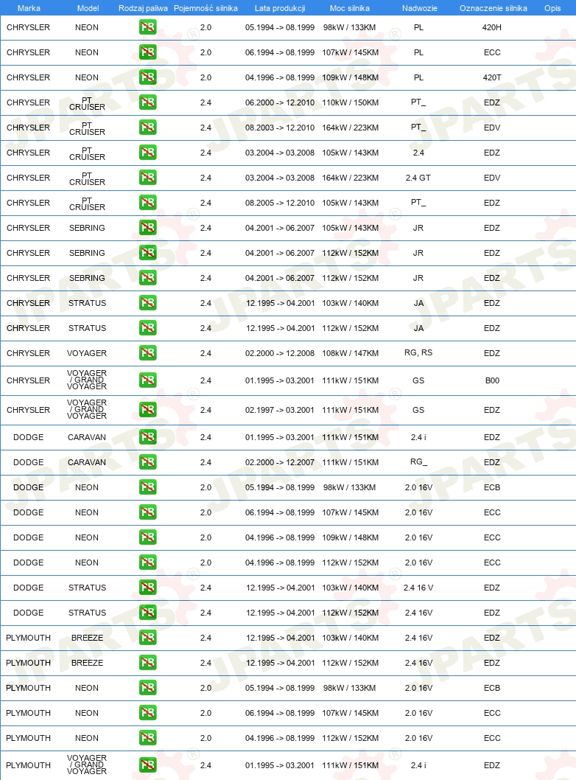
Task: Click the body text 2.4 16 V in the Dodge Stratus row
Action: (x=418, y=588)
